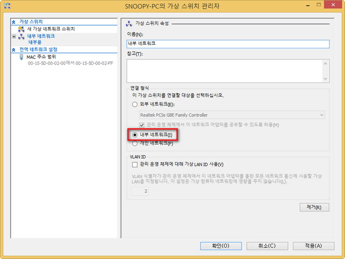The image size is (345, 259).
Task: Click inside the 참고(T) notes box
Action: [224, 71]
